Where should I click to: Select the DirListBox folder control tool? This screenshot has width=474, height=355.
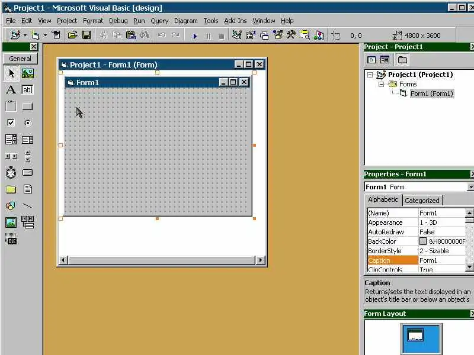coord(11,189)
